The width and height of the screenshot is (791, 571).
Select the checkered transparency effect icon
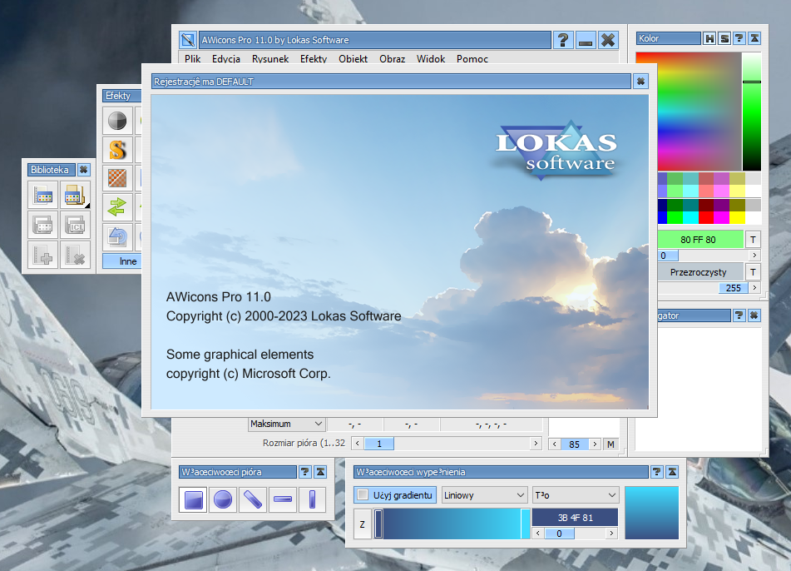[x=117, y=178]
